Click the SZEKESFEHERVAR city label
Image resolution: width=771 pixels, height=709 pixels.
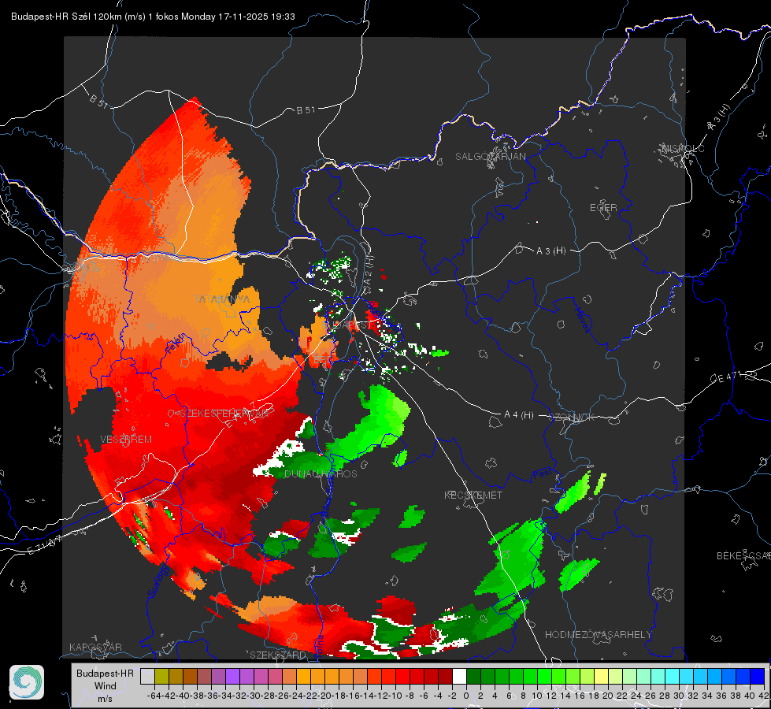click(x=223, y=414)
